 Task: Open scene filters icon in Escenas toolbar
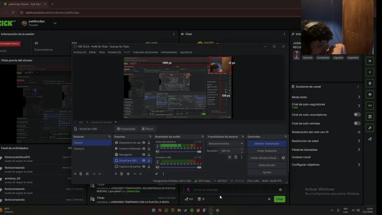(87, 174)
